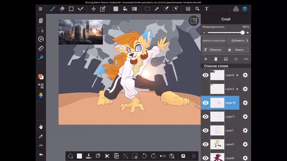Viewport: 287px width, 161px height.
Task: Open the hamburger main menu
Action: (40, 9)
